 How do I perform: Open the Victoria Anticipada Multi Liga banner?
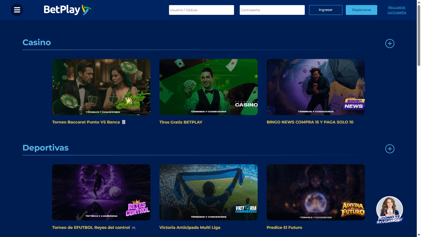click(x=208, y=192)
